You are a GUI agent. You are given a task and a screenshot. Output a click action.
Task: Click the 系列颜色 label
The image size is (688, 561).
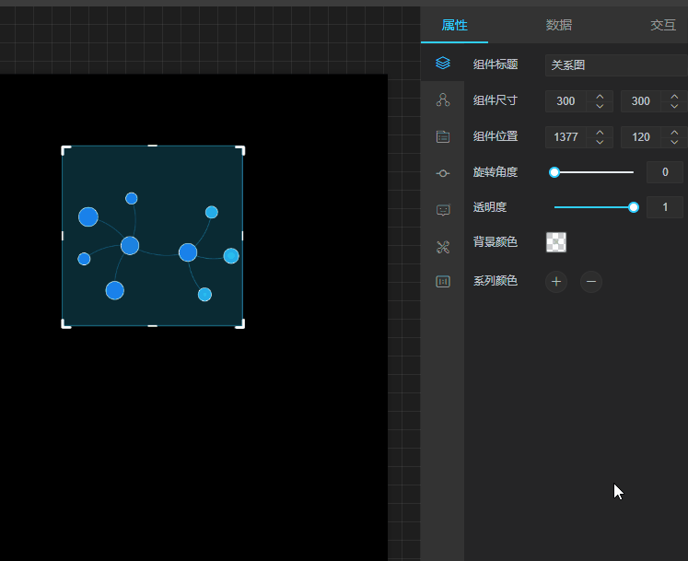(495, 281)
